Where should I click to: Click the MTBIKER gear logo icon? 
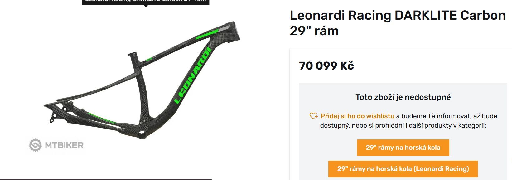click(x=35, y=145)
